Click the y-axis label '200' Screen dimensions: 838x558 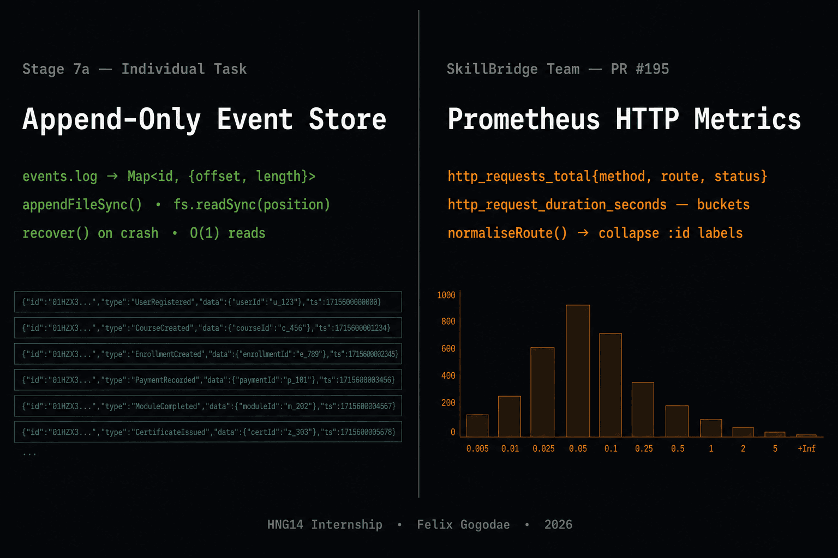click(x=448, y=403)
